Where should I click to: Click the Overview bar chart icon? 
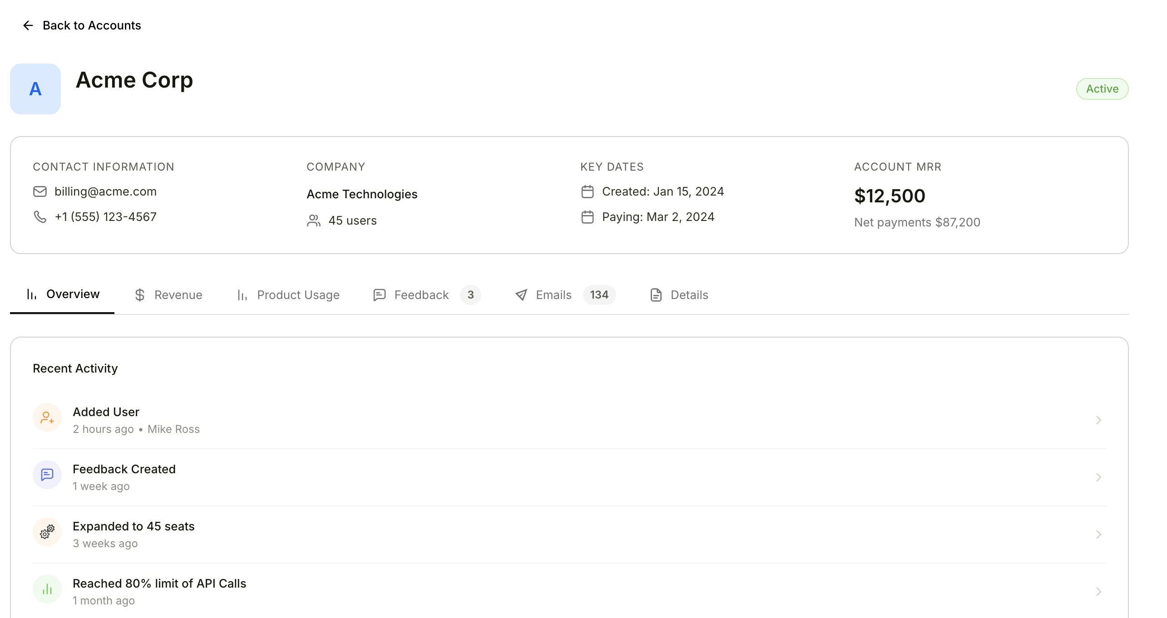click(x=32, y=294)
